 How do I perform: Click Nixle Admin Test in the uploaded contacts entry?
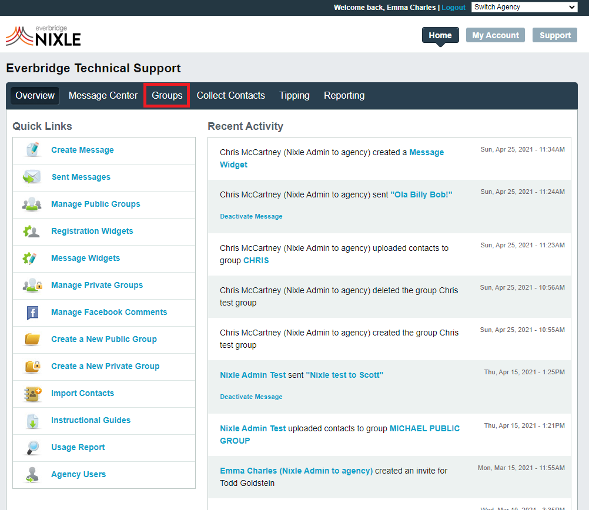(x=253, y=428)
